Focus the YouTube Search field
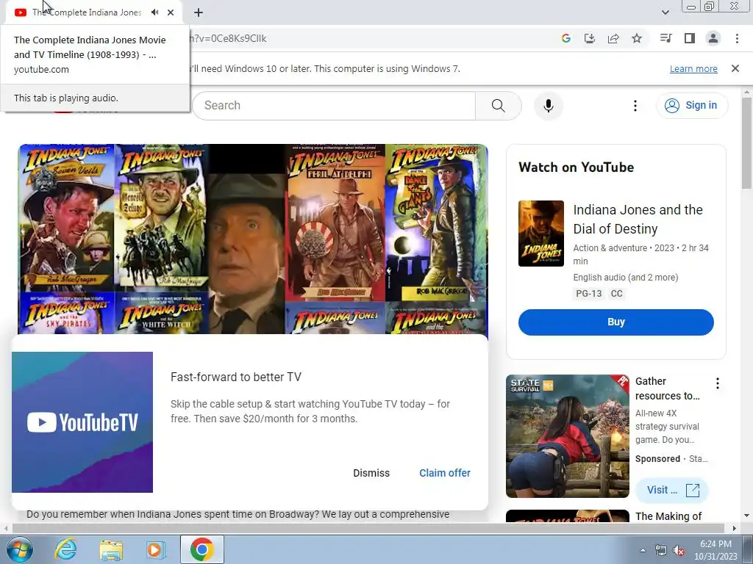This screenshot has width=753, height=564. (x=334, y=106)
